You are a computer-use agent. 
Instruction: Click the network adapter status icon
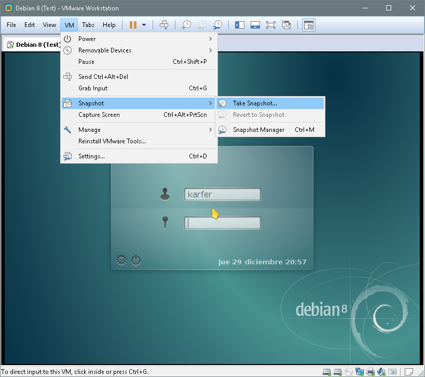360,372
